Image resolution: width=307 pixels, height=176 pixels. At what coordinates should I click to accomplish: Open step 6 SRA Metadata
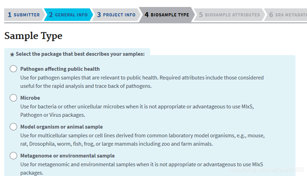(288, 15)
